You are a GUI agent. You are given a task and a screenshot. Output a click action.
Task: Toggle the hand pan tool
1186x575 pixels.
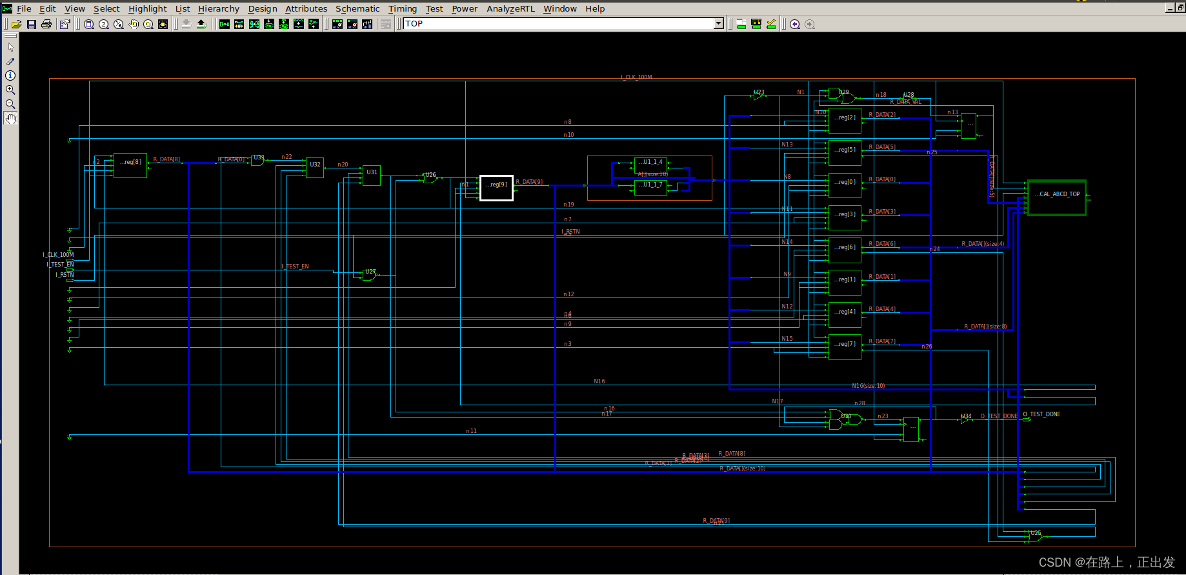click(10, 119)
